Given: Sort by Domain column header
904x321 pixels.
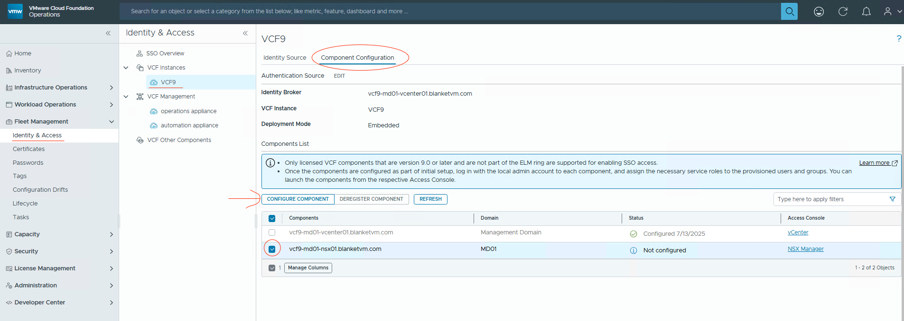Looking at the screenshot, I should [489, 218].
